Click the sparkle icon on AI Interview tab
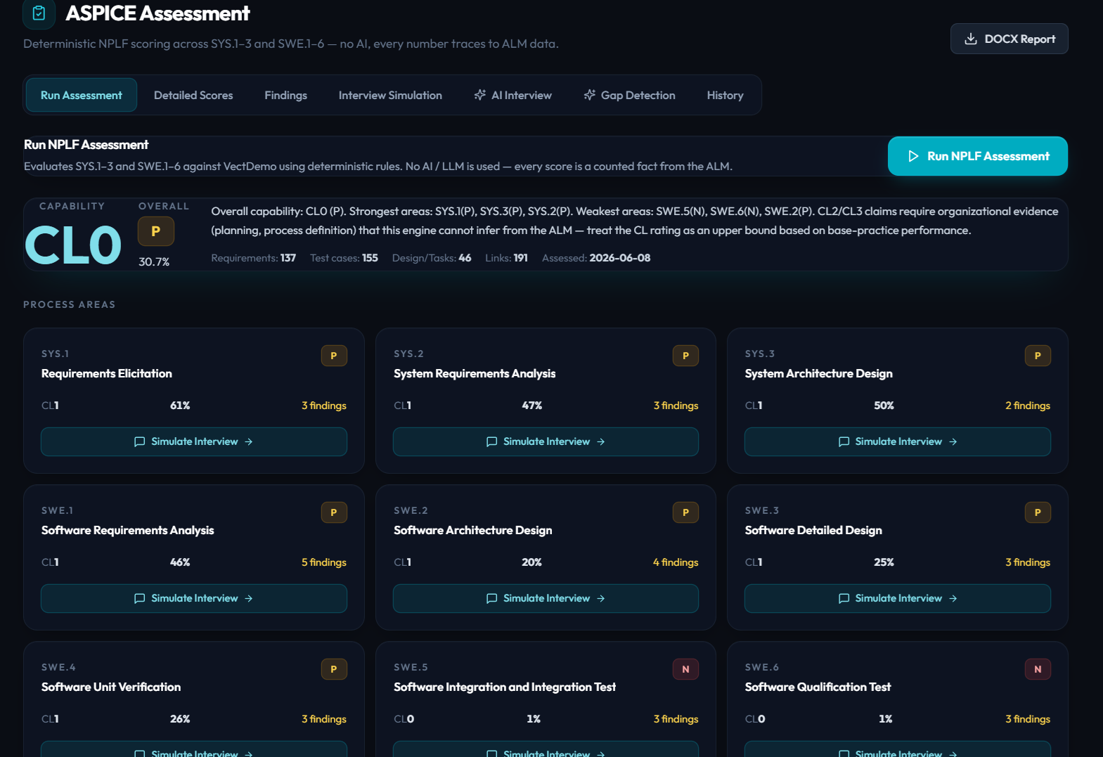This screenshot has height=757, width=1103. point(480,95)
